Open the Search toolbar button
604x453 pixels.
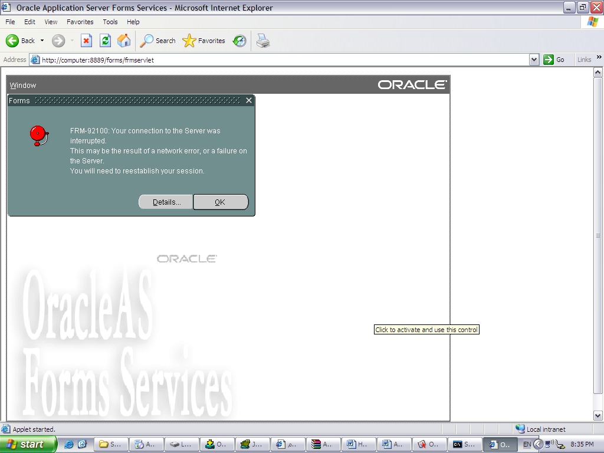tap(157, 41)
